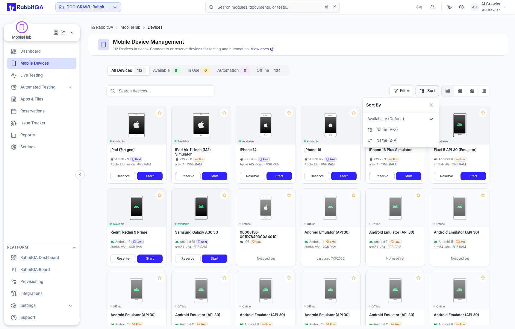The image size is (515, 329).
Task: Go to MobileHub breadcrumb
Action: (x=130, y=27)
